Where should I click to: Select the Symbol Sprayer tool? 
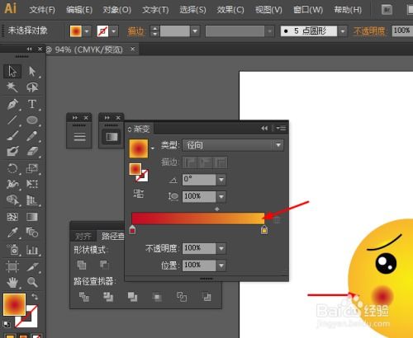coord(12,250)
